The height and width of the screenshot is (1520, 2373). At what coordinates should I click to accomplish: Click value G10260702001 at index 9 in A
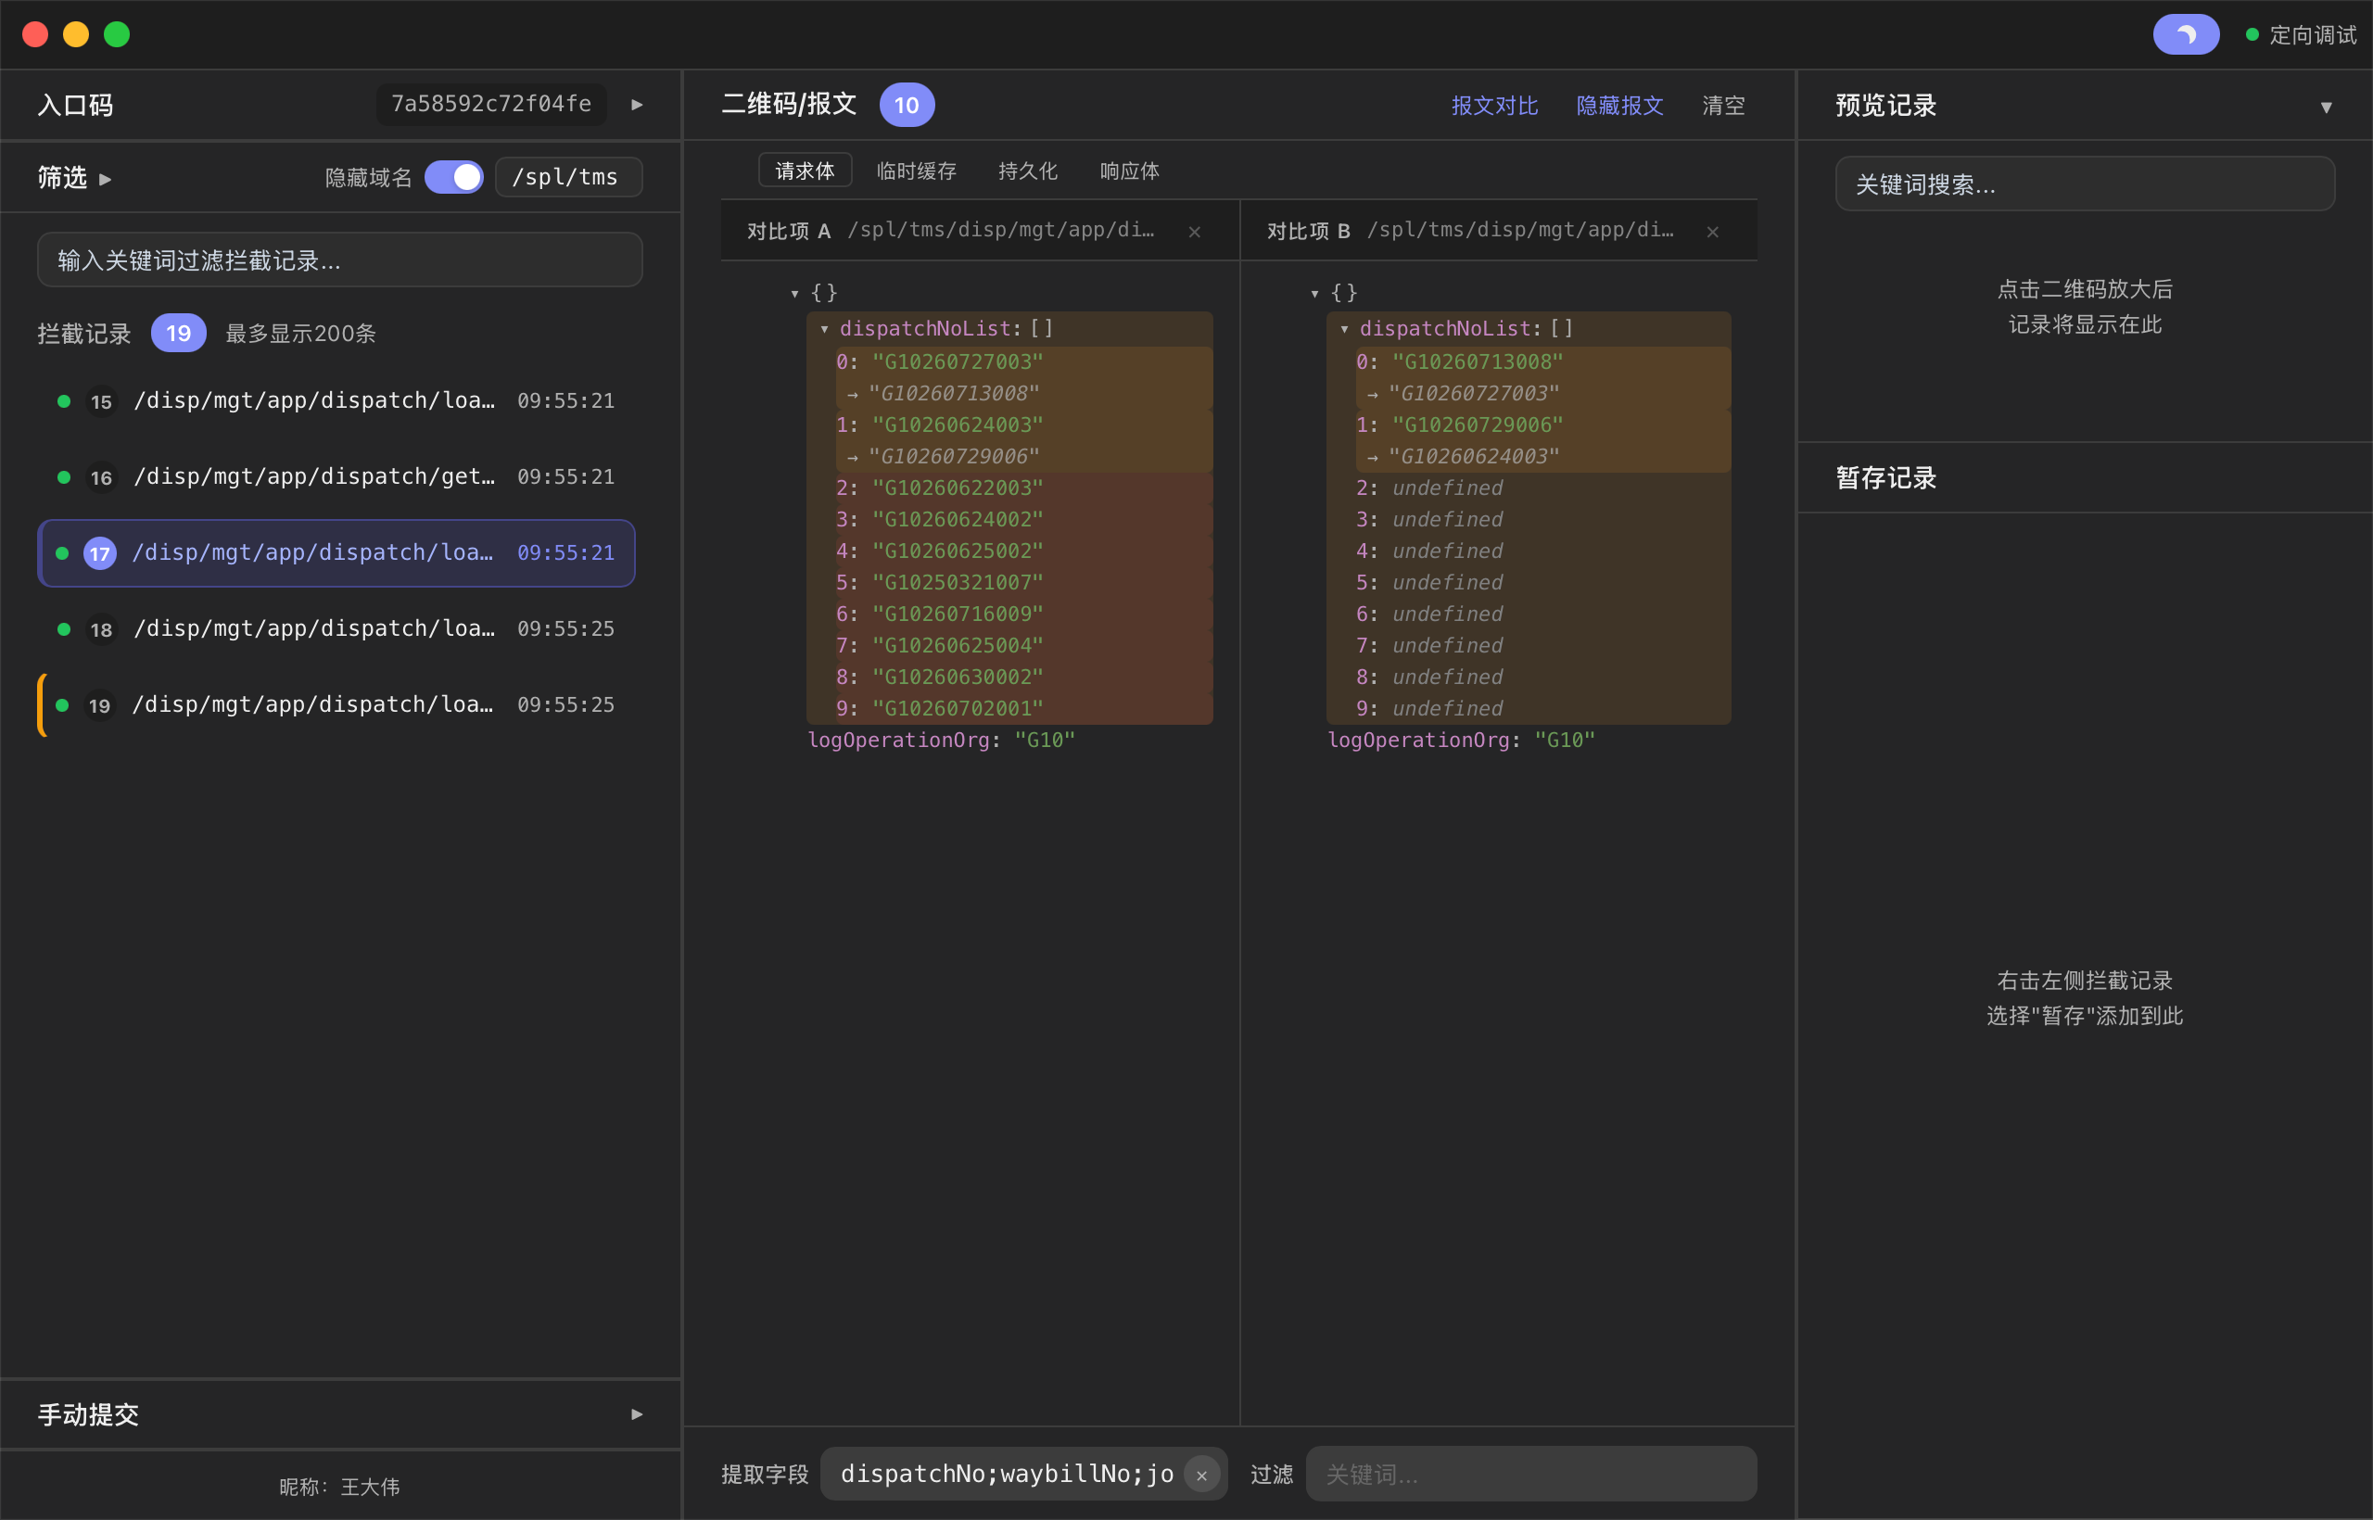point(958,709)
